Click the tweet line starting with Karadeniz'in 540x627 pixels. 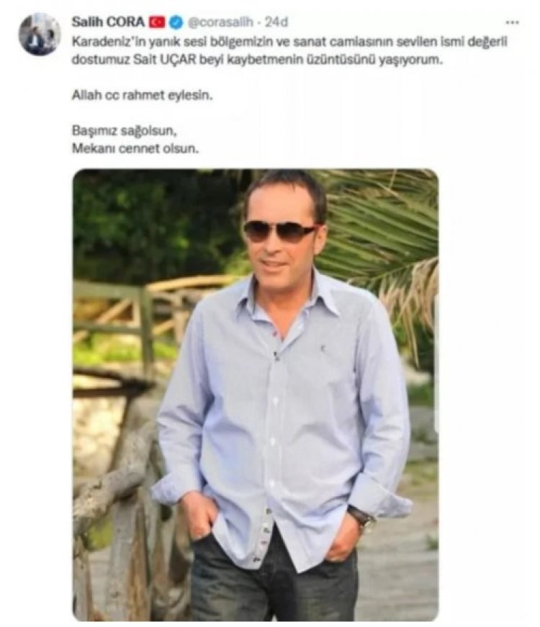tap(290, 42)
